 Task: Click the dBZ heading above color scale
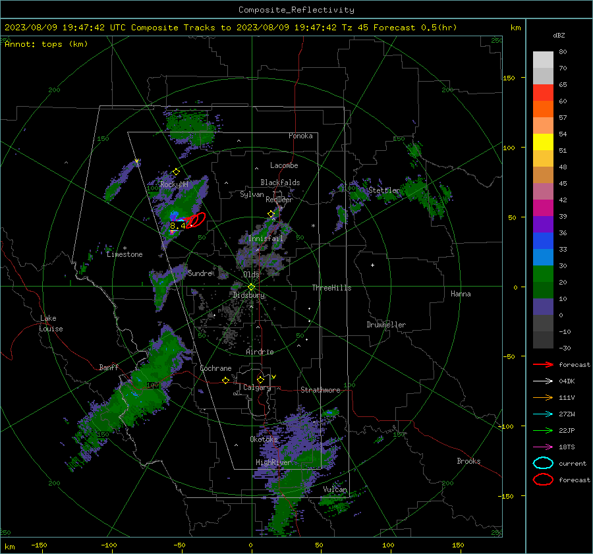pyautogui.click(x=559, y=35)
